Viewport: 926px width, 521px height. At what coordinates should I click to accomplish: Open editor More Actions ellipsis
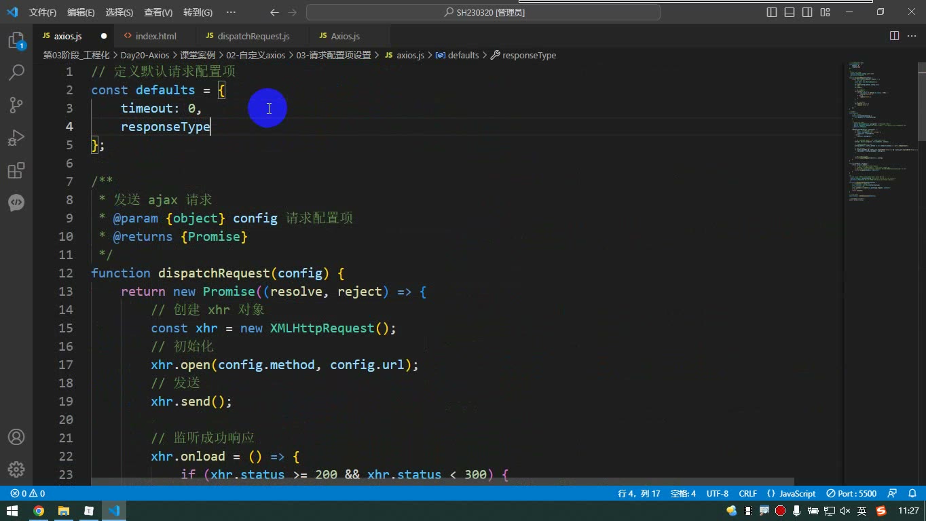[912, 36]
